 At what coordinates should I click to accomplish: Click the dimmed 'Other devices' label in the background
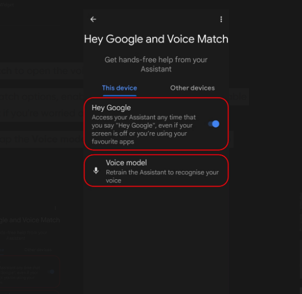click(x=38, y=250)
